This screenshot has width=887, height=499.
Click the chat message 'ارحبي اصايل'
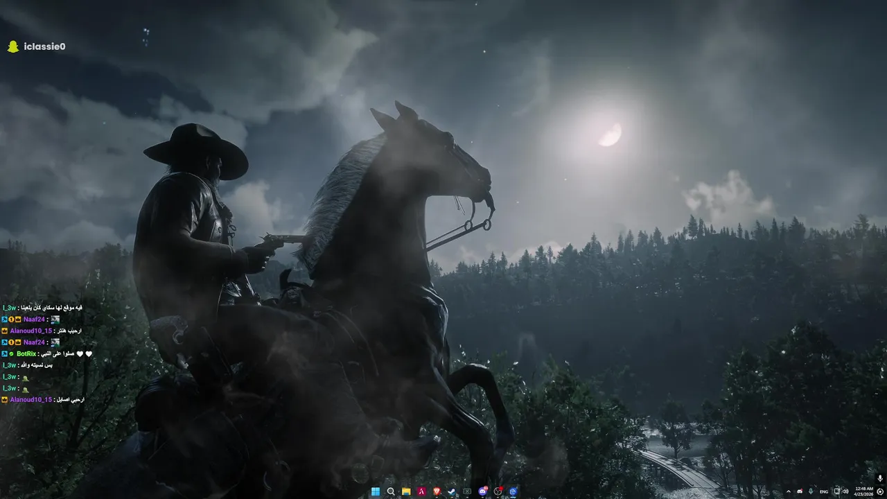pyautogui.click(x=70, y=400)
